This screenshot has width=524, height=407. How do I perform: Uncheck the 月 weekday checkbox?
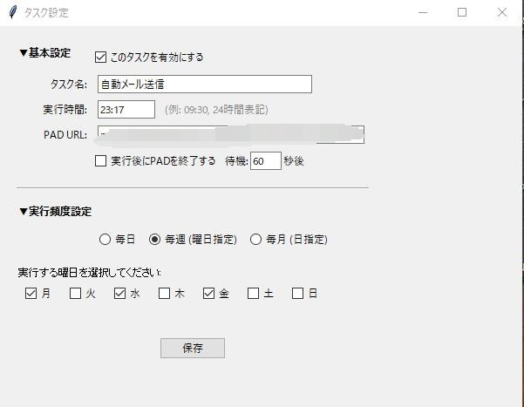pyautogui.click(x=31, y=294)
